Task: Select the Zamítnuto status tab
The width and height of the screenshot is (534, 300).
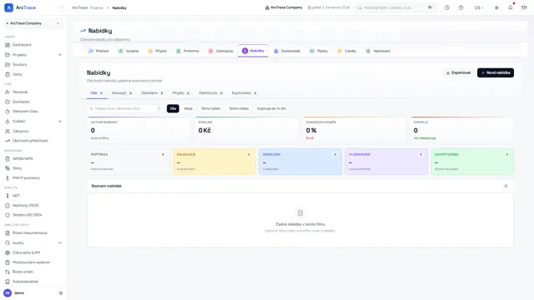Action: click(x=210, y=92)
